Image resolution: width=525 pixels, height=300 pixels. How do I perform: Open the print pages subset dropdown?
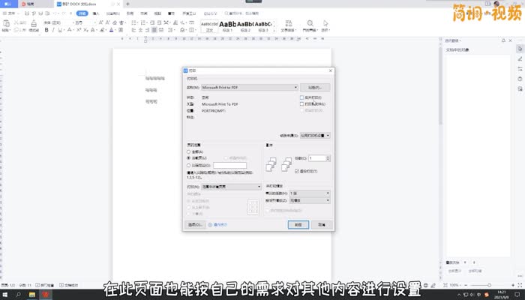pos(231,187)
